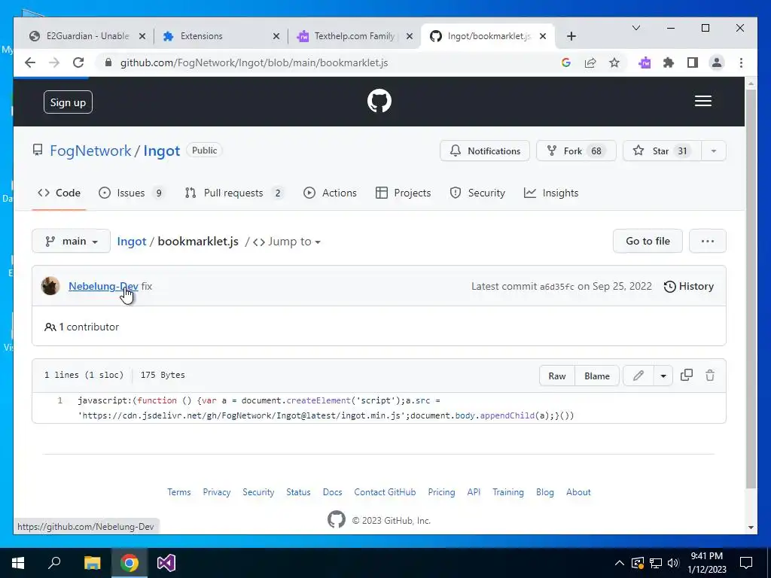The height and width of the screenshot is (578, 771).
Task: Copy raw contents with the copy icon
Action: pyautogui.click(x=687, y=376)
